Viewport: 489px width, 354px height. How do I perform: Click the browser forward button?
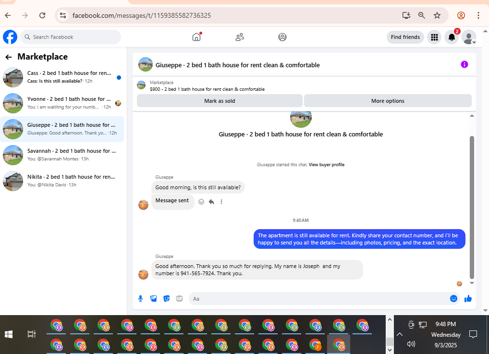tap(25, 15)
